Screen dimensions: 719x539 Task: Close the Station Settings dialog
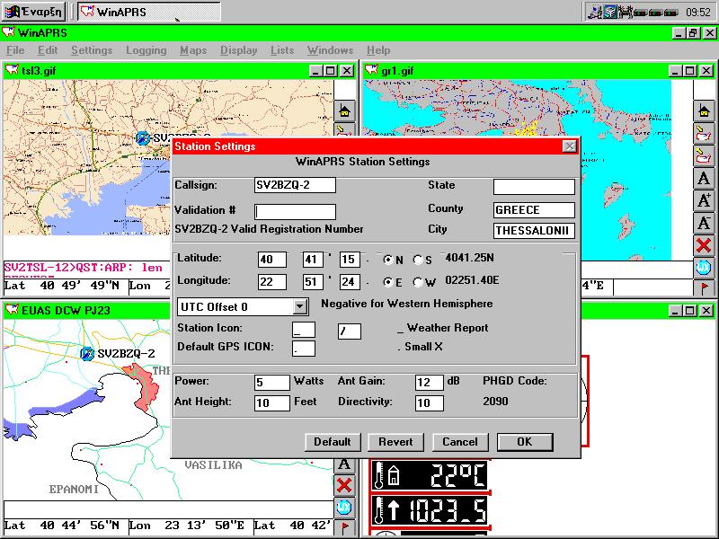[569, 146]
